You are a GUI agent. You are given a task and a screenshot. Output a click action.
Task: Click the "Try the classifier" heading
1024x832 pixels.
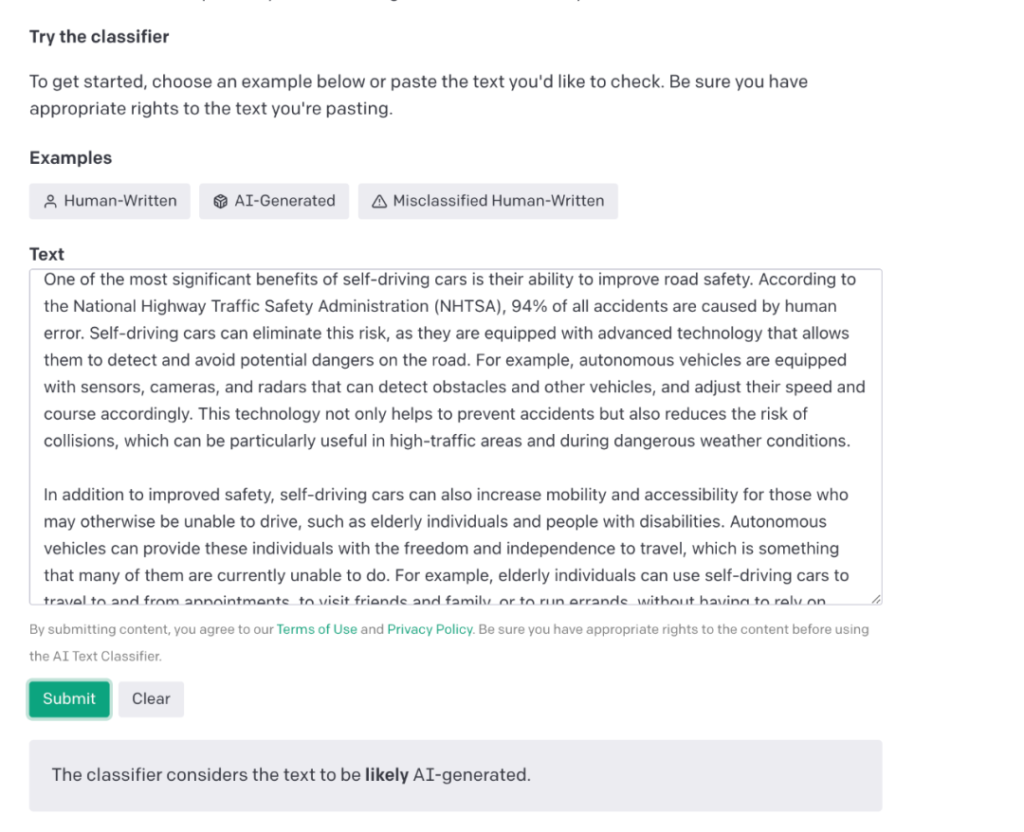click(x=100, y=37)
